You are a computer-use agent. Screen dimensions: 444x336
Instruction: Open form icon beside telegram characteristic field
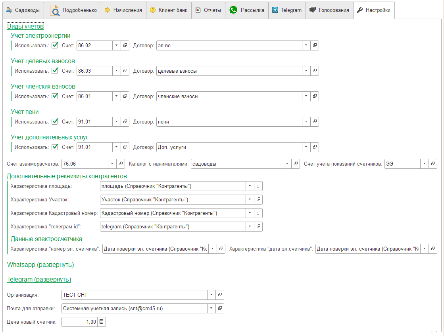click(258, 227)
